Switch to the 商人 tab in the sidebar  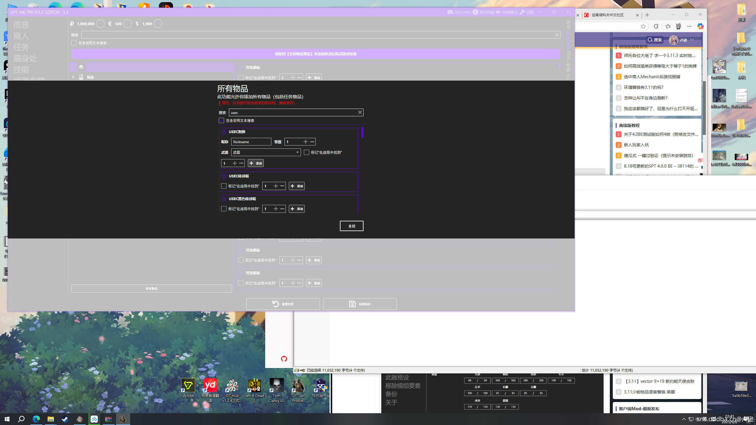21,36
